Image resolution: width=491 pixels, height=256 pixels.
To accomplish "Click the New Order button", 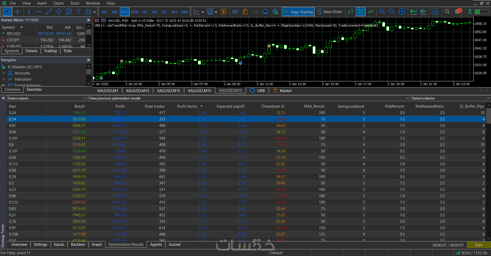I will pyautogui.click(x=330, y=12).
